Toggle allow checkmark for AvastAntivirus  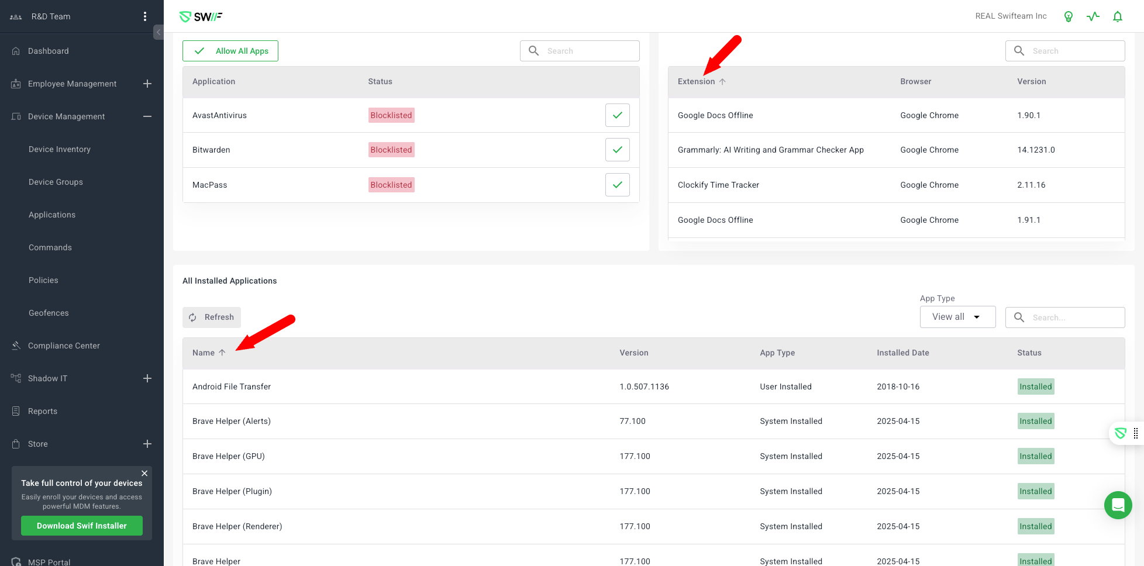[x=617, y=115]
